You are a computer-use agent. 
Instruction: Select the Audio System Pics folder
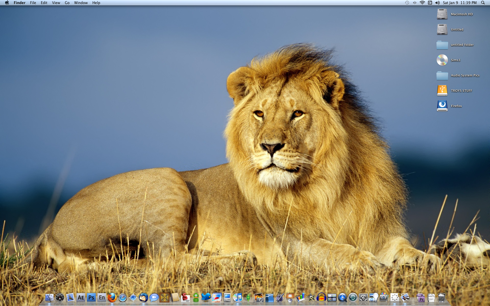coord(442,75)
